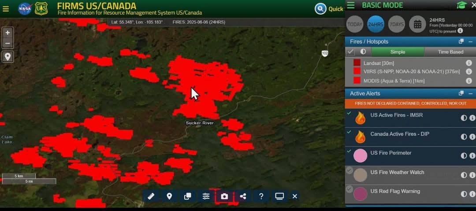Click the US Forest Service shield logo
Image resolution: width=476 pixels, height=211 pixels.
tap(41, 9)
